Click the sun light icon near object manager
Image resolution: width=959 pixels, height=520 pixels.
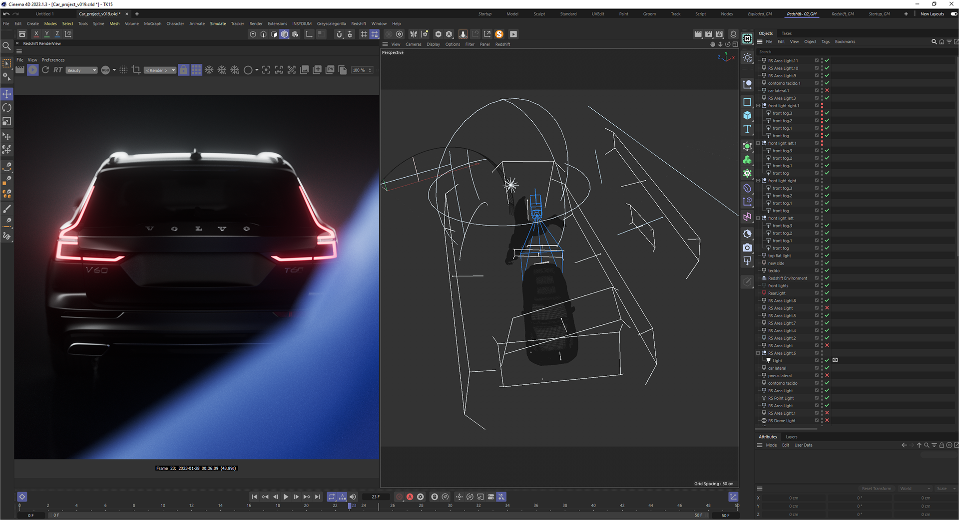[x=747, y=57]
